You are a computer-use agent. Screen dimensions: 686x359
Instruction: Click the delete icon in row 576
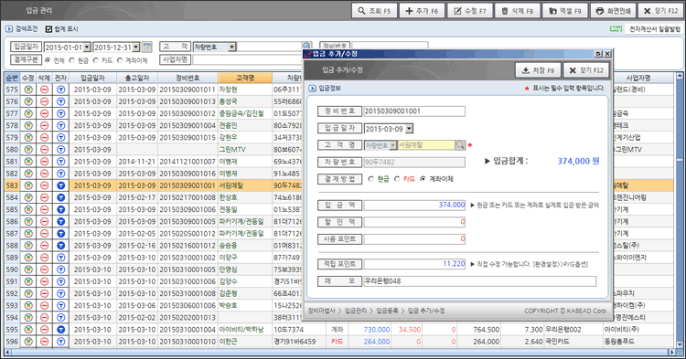point(44,101)
